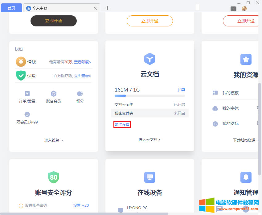Click the 我的资源 star icon

(x=246, y=59)
